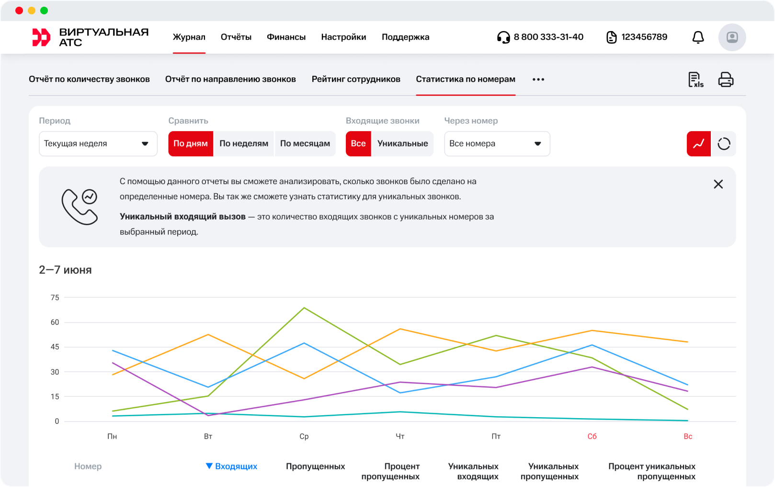Image resolution: width=775 pixels, height=487 pixels.
Task: Click the Виртуальная АТС logo
Action: coord(91,37)
